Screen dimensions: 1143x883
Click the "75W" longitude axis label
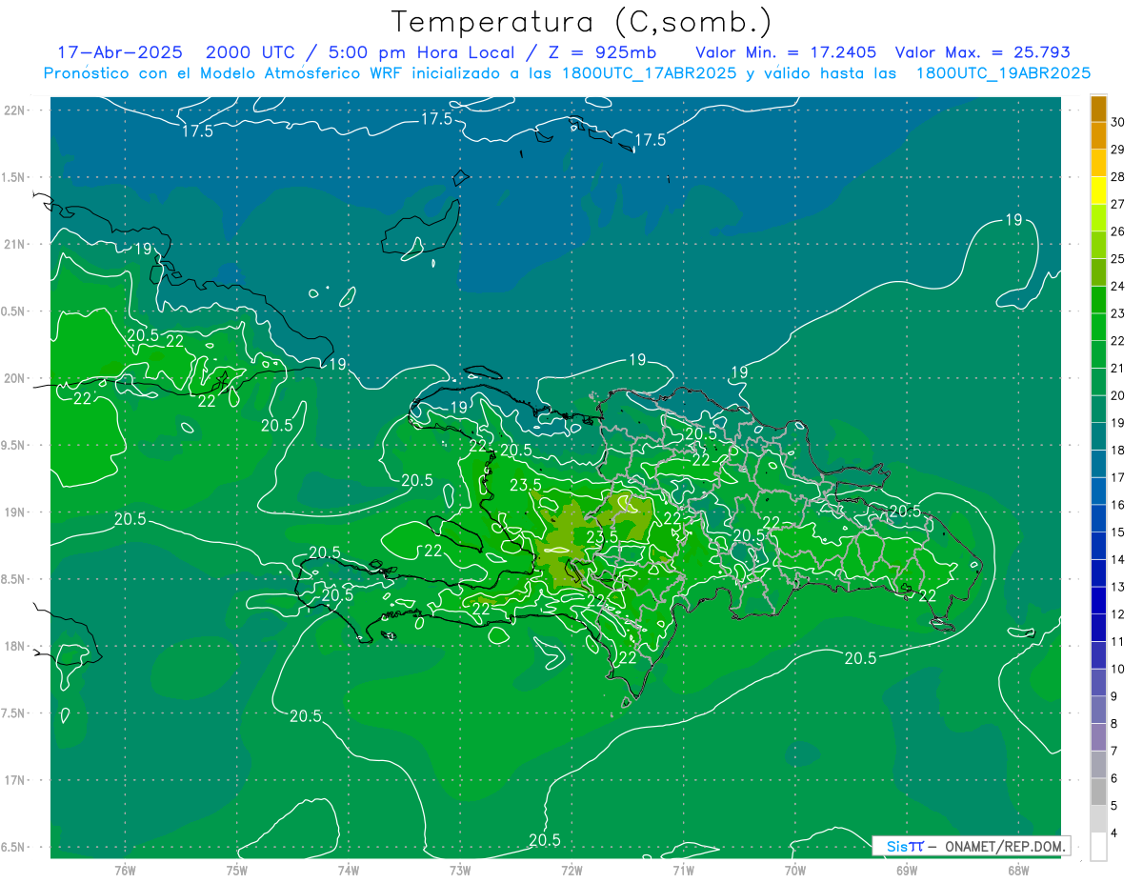click(236, 870)
